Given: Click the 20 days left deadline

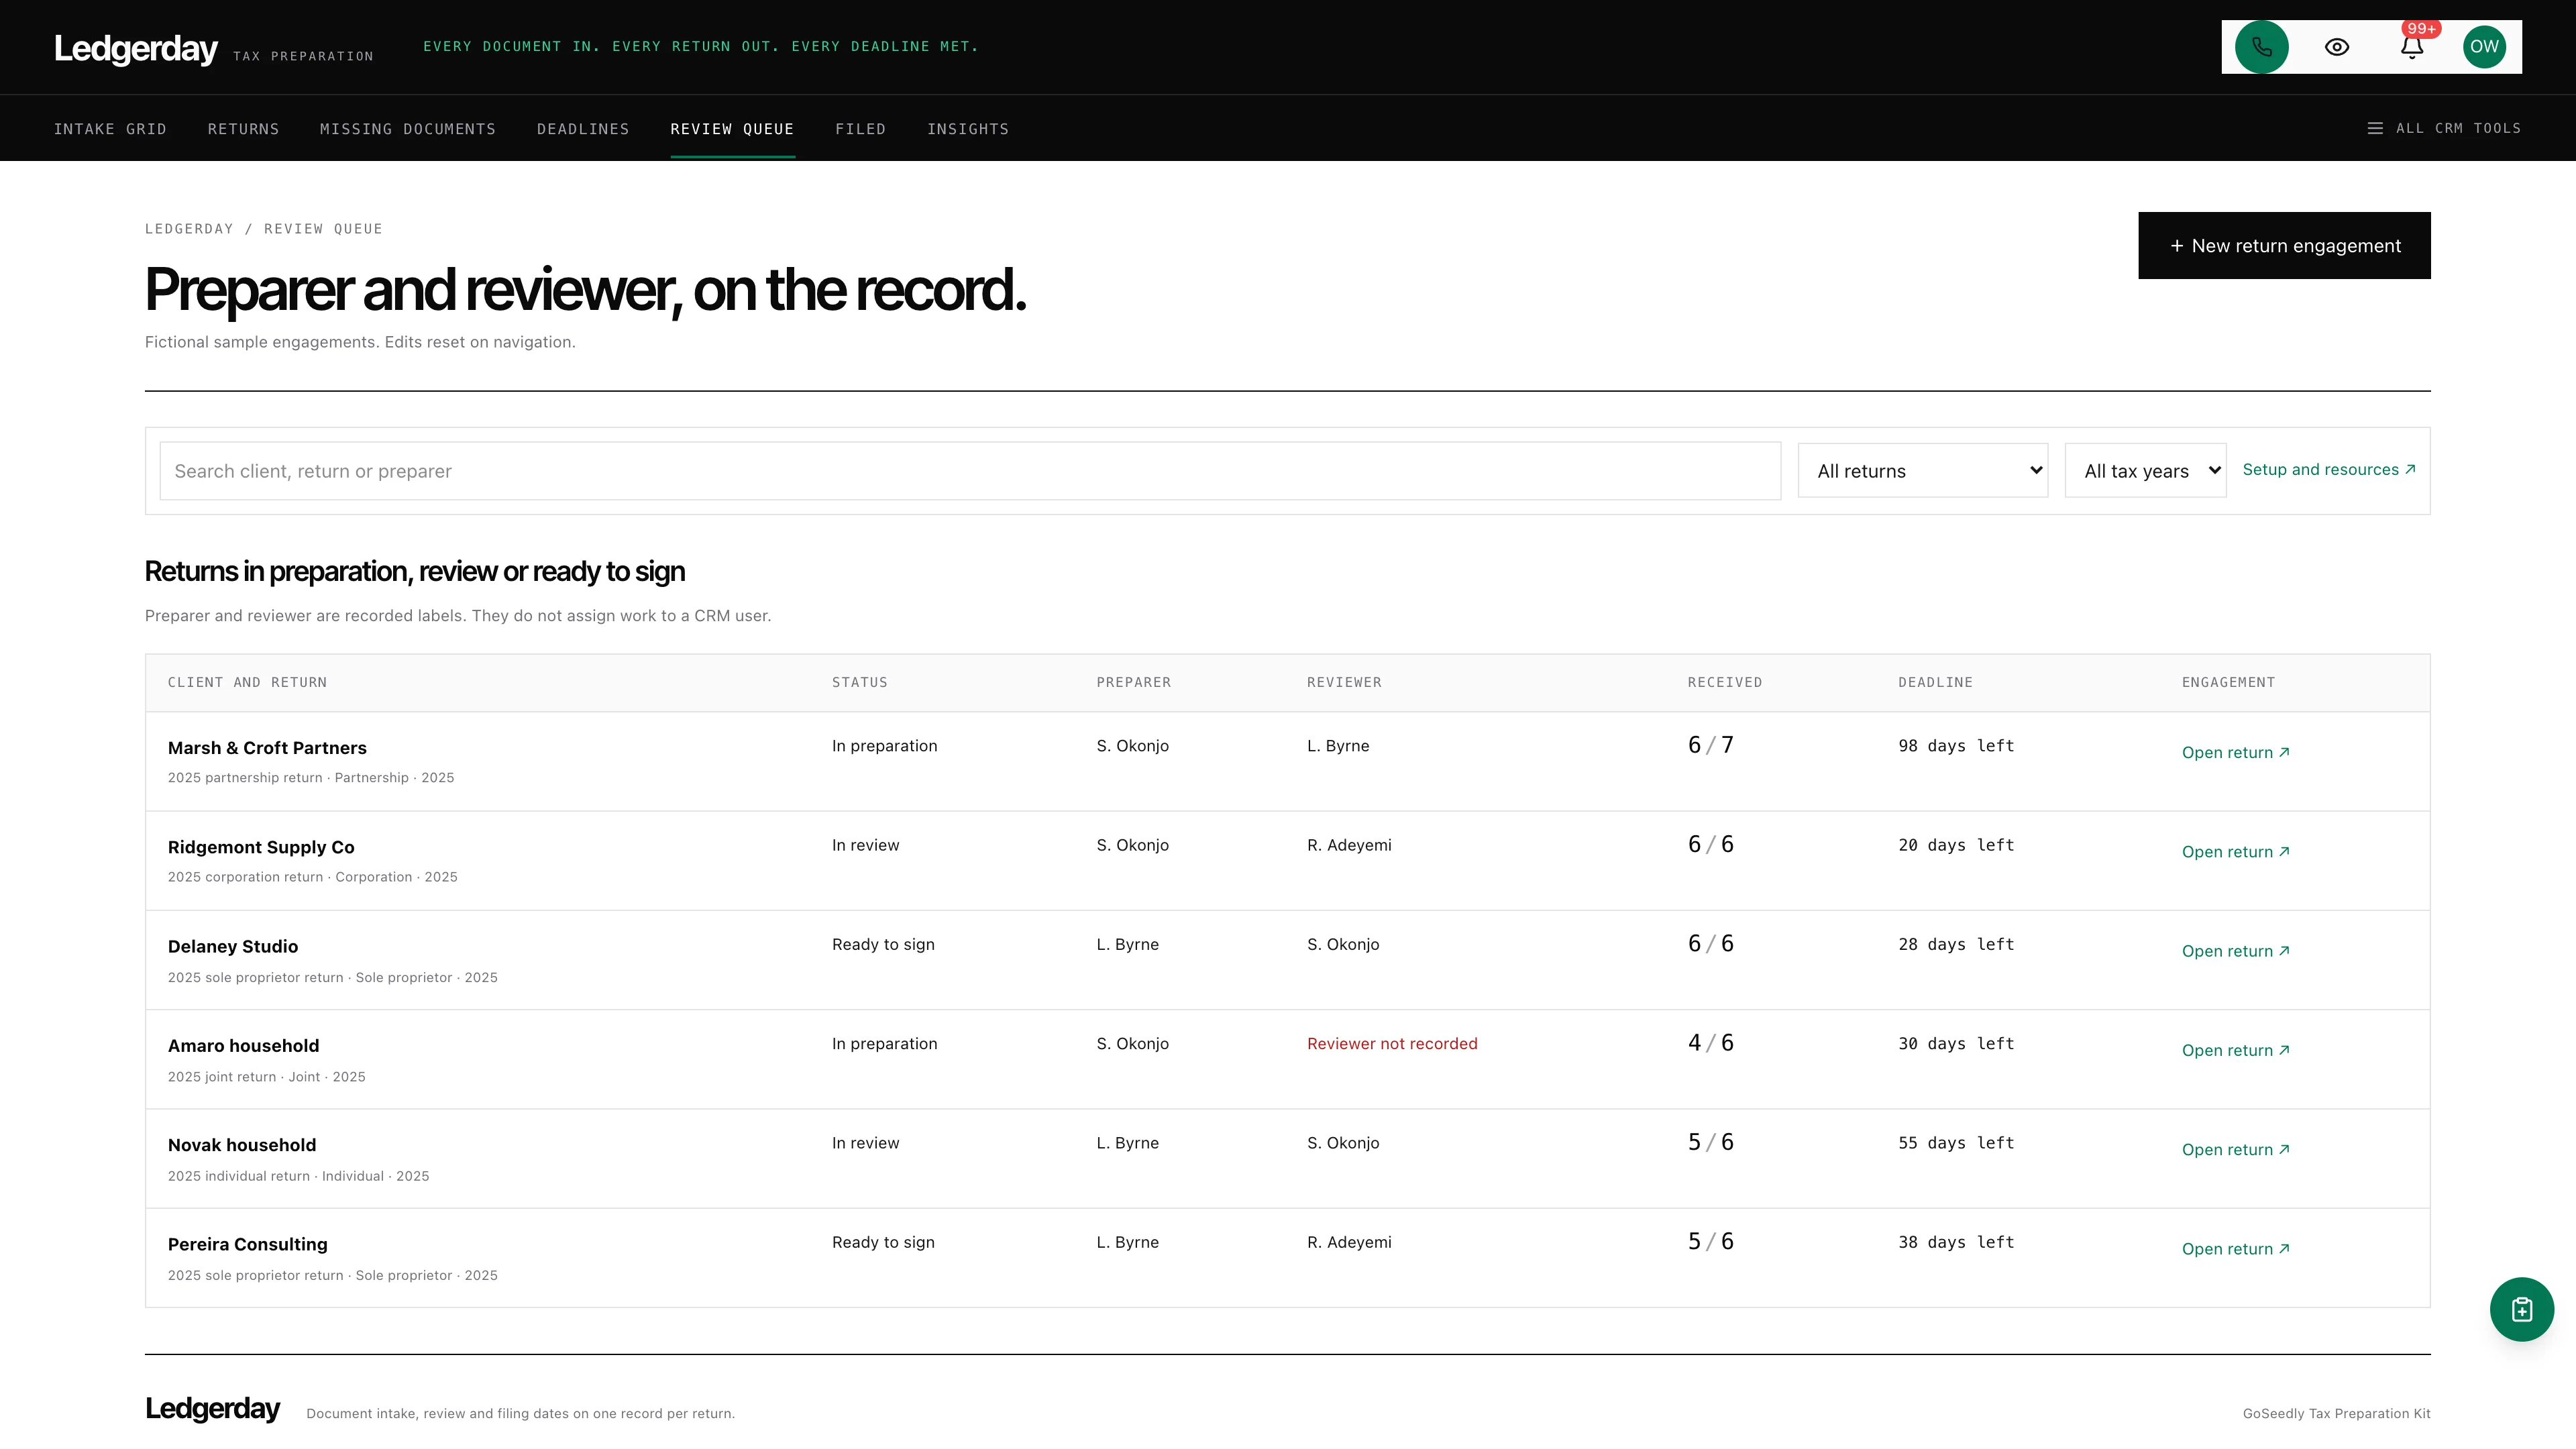Looking at the screenshot, I should coord(1956,845).
